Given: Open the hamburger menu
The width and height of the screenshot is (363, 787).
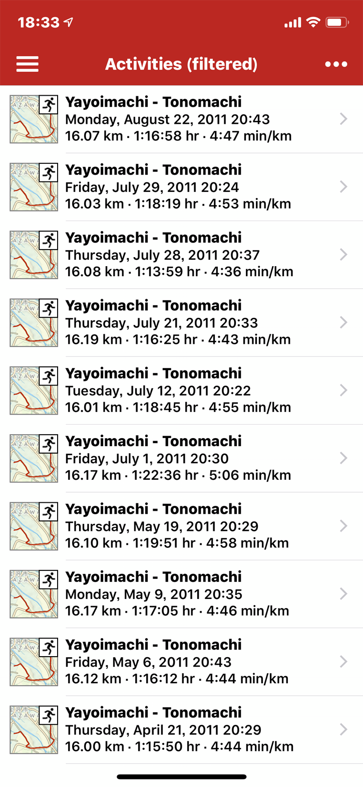Looking at the screenshot, I should tap(28, 64).
